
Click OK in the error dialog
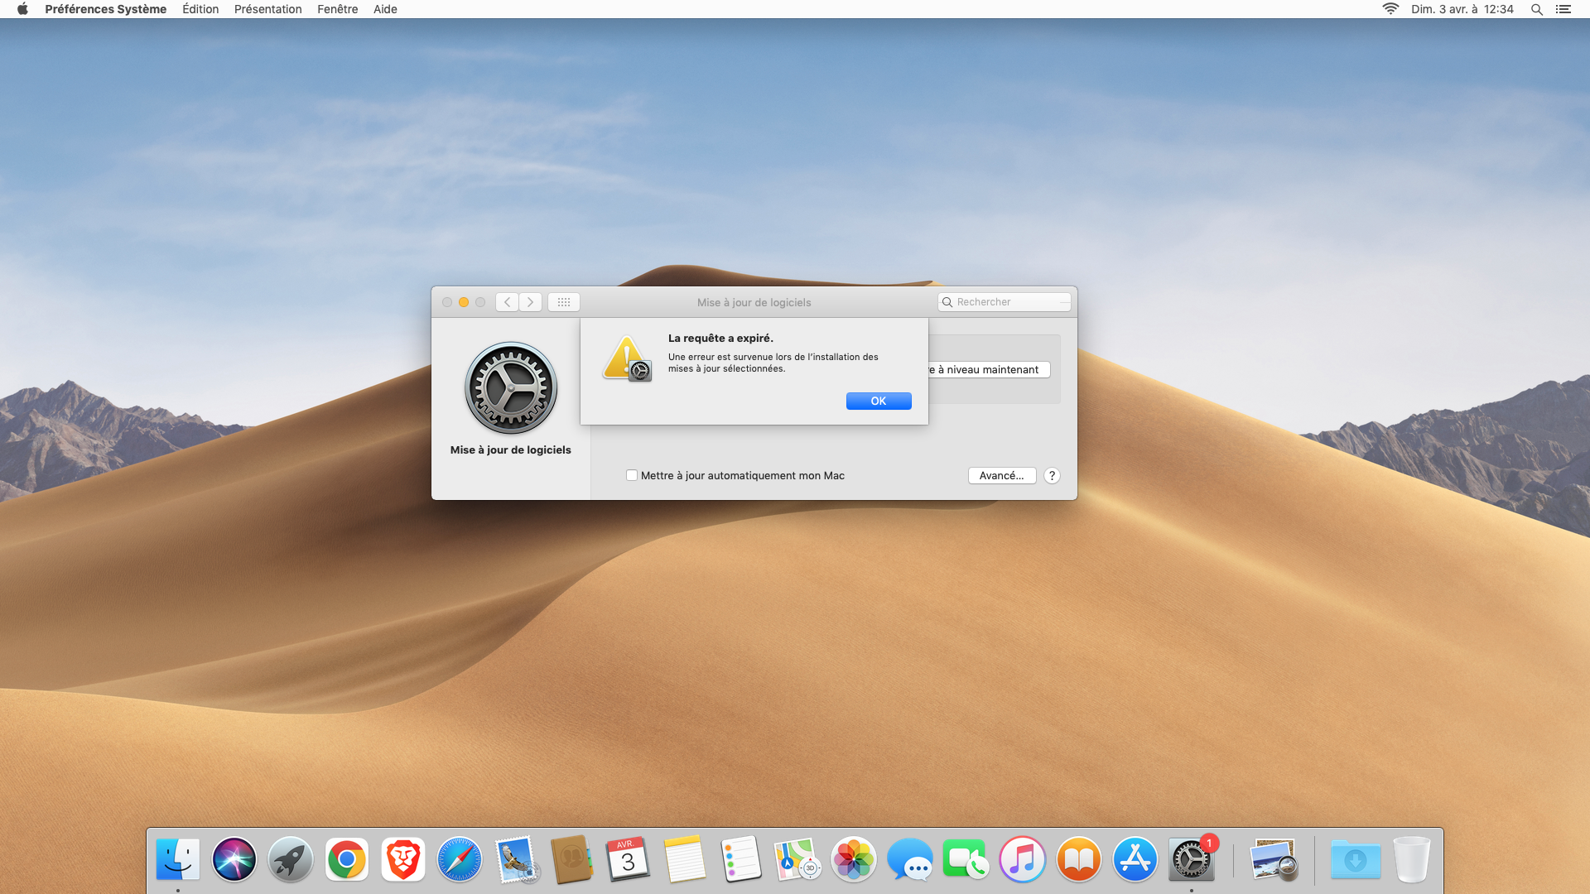(878, 401)
